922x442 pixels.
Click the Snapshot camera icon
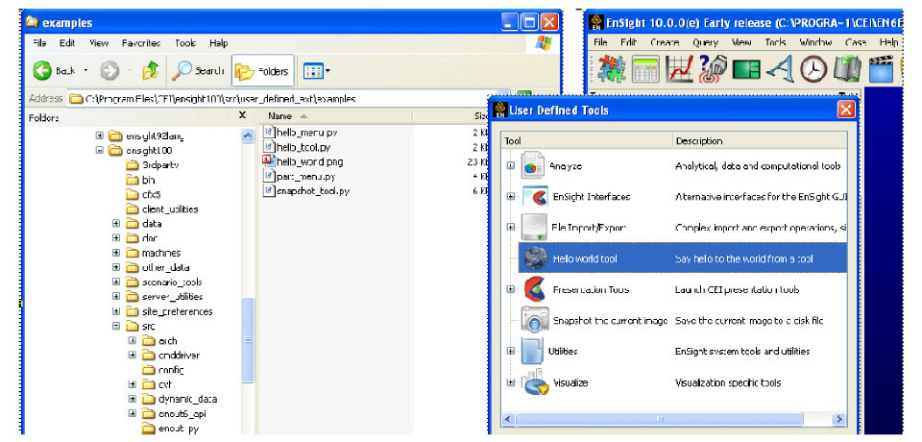point(535,320)
